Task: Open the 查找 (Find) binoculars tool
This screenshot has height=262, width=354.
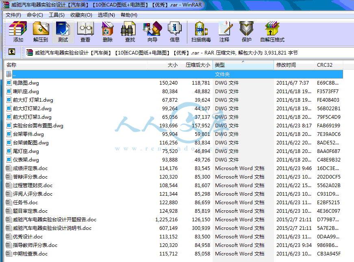Action: 130,32
